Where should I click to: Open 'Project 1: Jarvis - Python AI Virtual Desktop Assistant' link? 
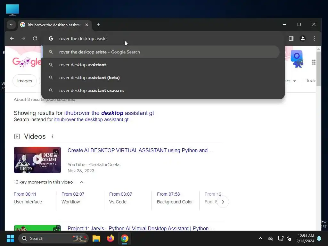coord(141,228)
